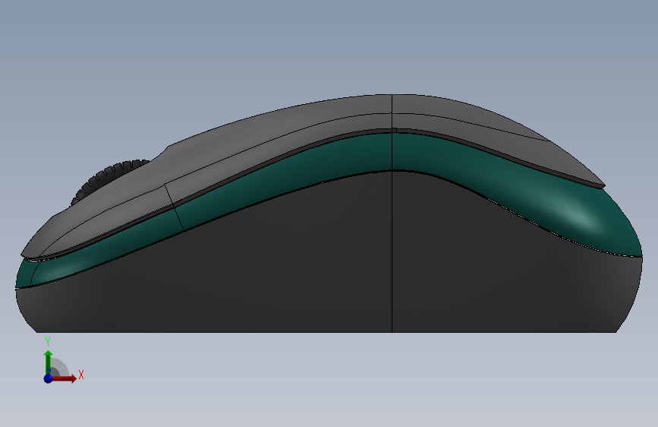Click the blue Z axis ball of the triad

[x=49, y=378]
